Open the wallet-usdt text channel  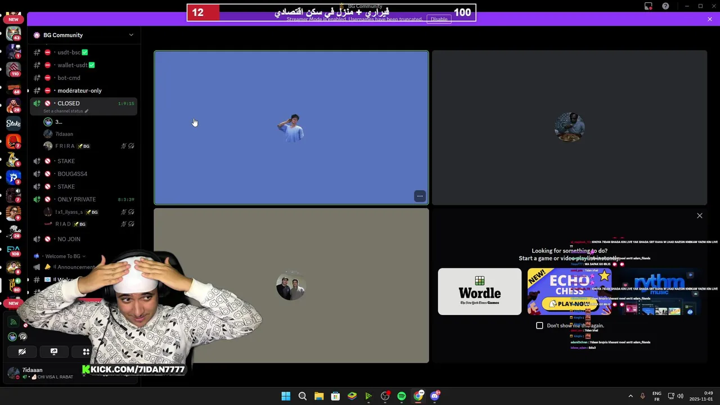[x=84, y=65]
